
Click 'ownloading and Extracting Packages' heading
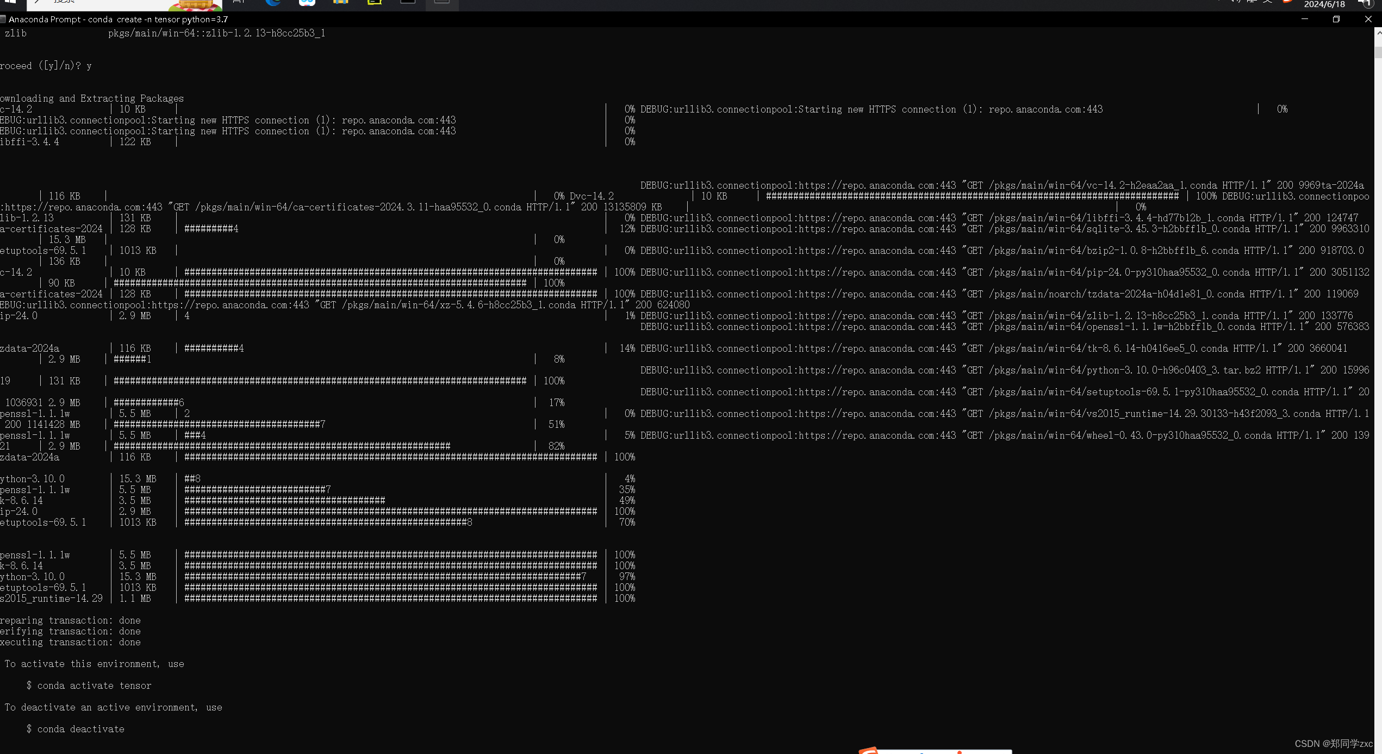tap(92, 98)
